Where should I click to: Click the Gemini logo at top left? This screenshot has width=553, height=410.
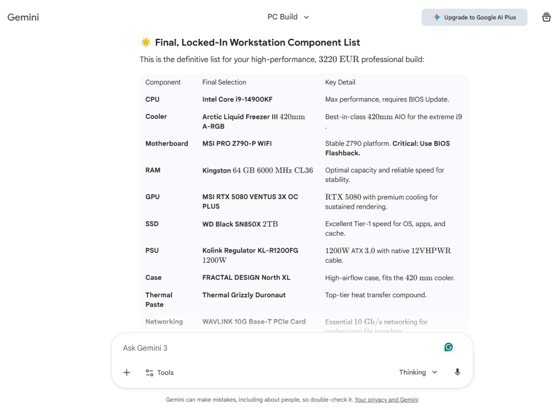click(23, 17)
